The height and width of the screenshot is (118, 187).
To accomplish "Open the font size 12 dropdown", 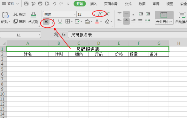I will (94, 14).
